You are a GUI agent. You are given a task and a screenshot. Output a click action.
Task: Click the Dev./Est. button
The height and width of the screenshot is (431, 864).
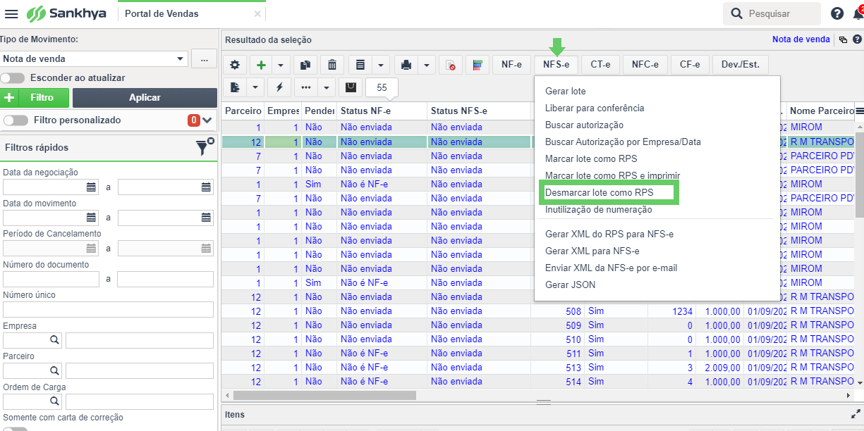click(x=741, y=65)
